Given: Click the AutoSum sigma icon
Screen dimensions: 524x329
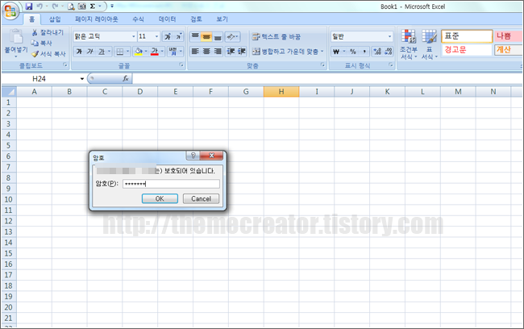Looking at the screenshot, I should tap(93, 6).
